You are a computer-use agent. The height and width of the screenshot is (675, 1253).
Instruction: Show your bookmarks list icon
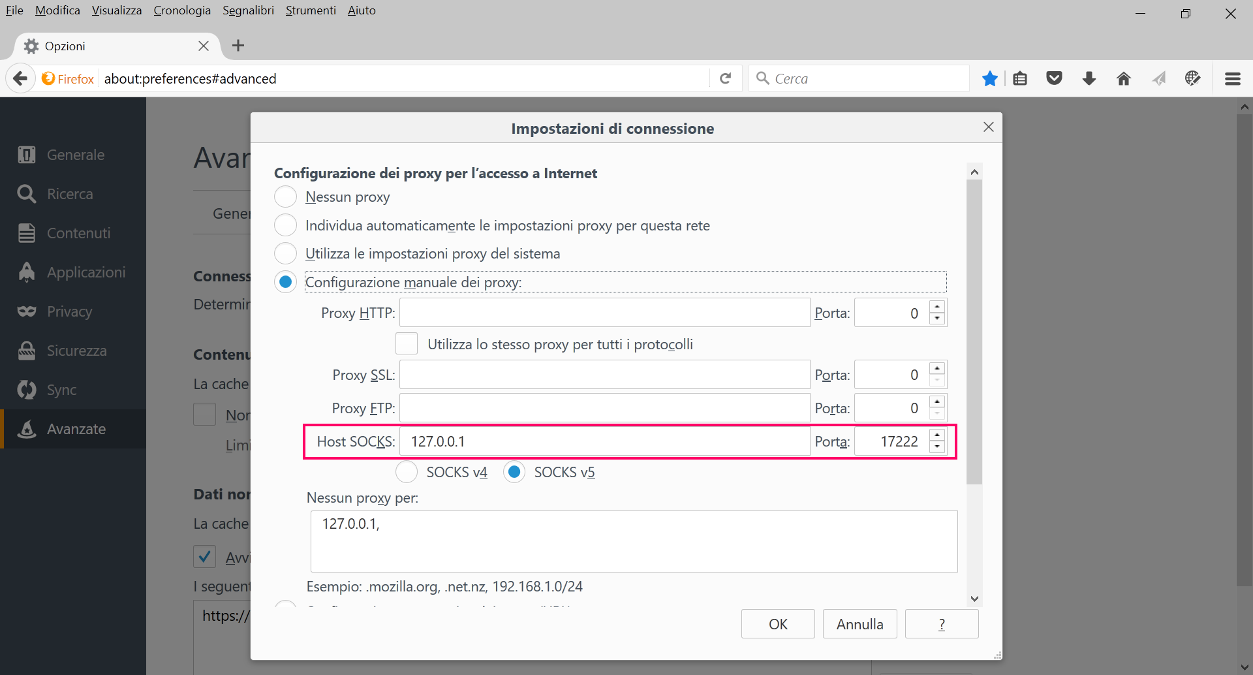(x=1020, y=79)
